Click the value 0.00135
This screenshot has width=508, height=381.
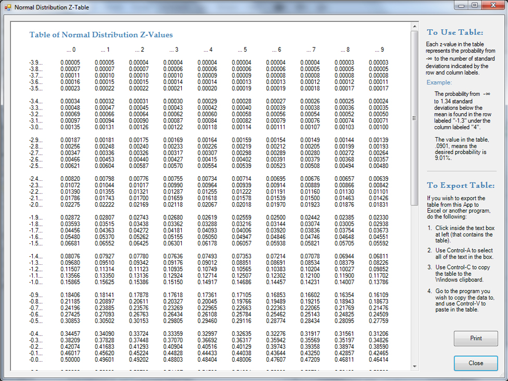pyautogui.click(x=70, y=127)
